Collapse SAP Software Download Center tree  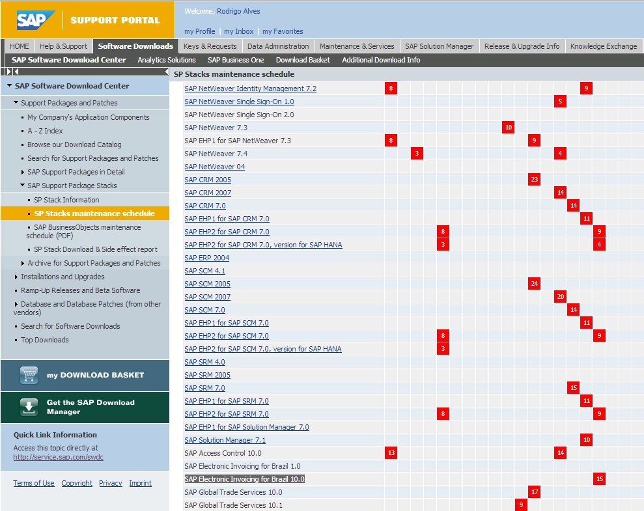click(x=9, y=85)
